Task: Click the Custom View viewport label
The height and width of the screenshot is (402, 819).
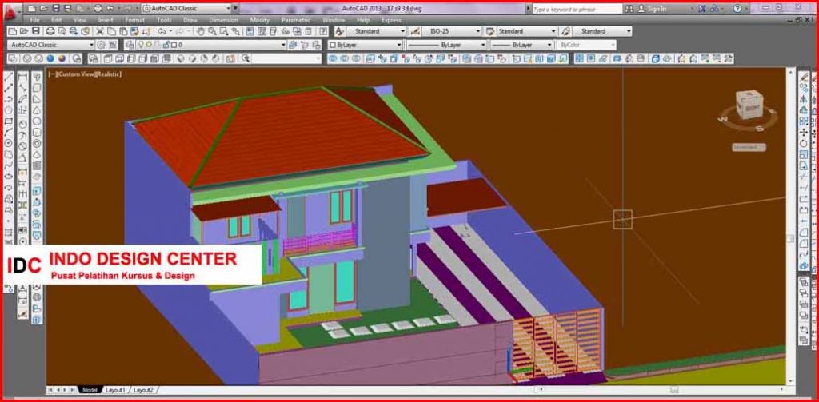Action: [x=74, y=74]
